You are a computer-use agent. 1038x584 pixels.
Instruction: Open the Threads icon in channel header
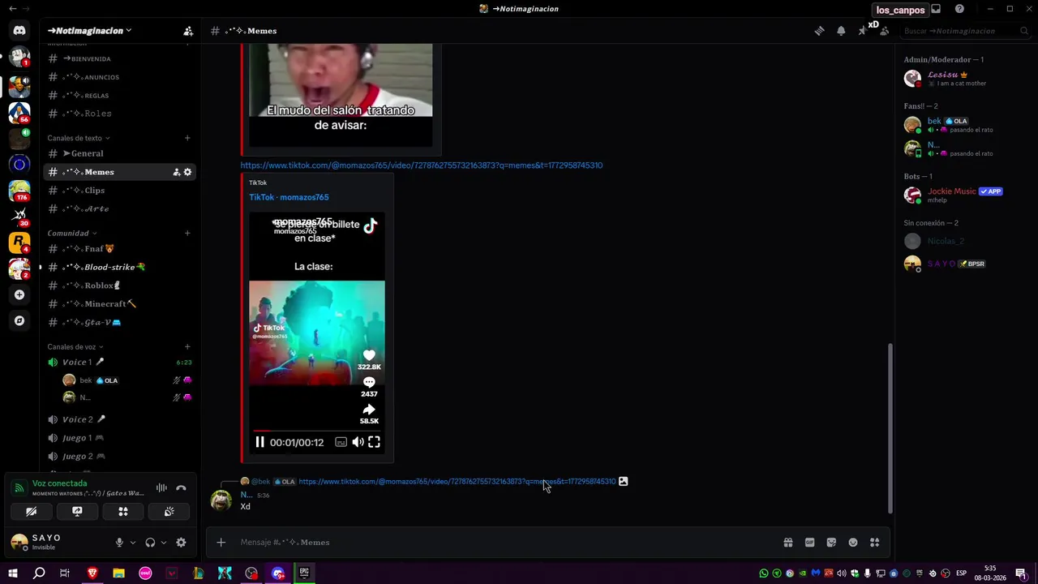point(820,31)
